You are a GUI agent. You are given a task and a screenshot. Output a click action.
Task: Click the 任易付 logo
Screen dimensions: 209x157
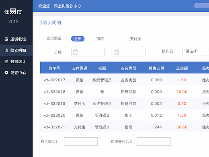[x=13, y=12]
